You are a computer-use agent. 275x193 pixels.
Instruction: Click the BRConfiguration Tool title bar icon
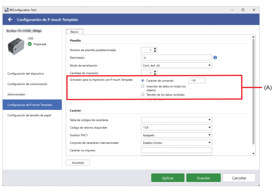point(6,10)
